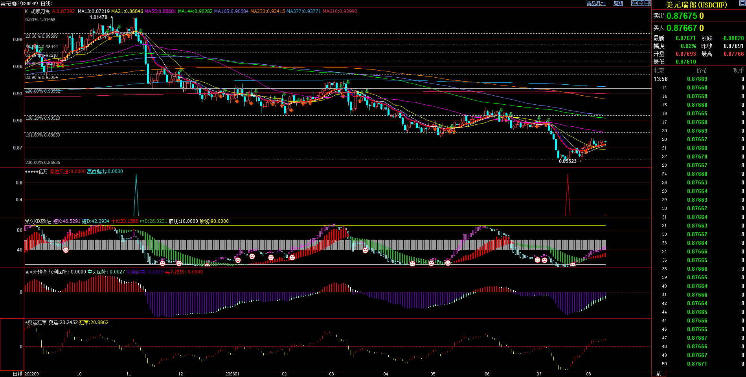Click the 界文KDJ改进 indicator title
This screenshot has height=377, width=746.
38,221
